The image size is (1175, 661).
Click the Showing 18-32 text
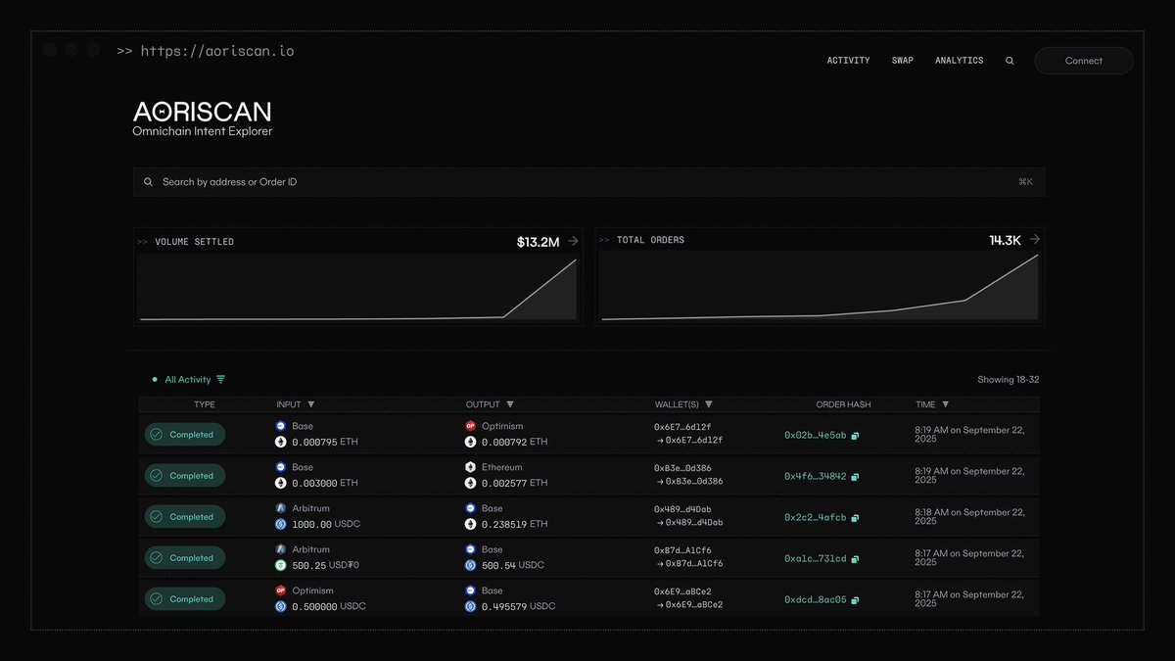[x=1009, y=380]
